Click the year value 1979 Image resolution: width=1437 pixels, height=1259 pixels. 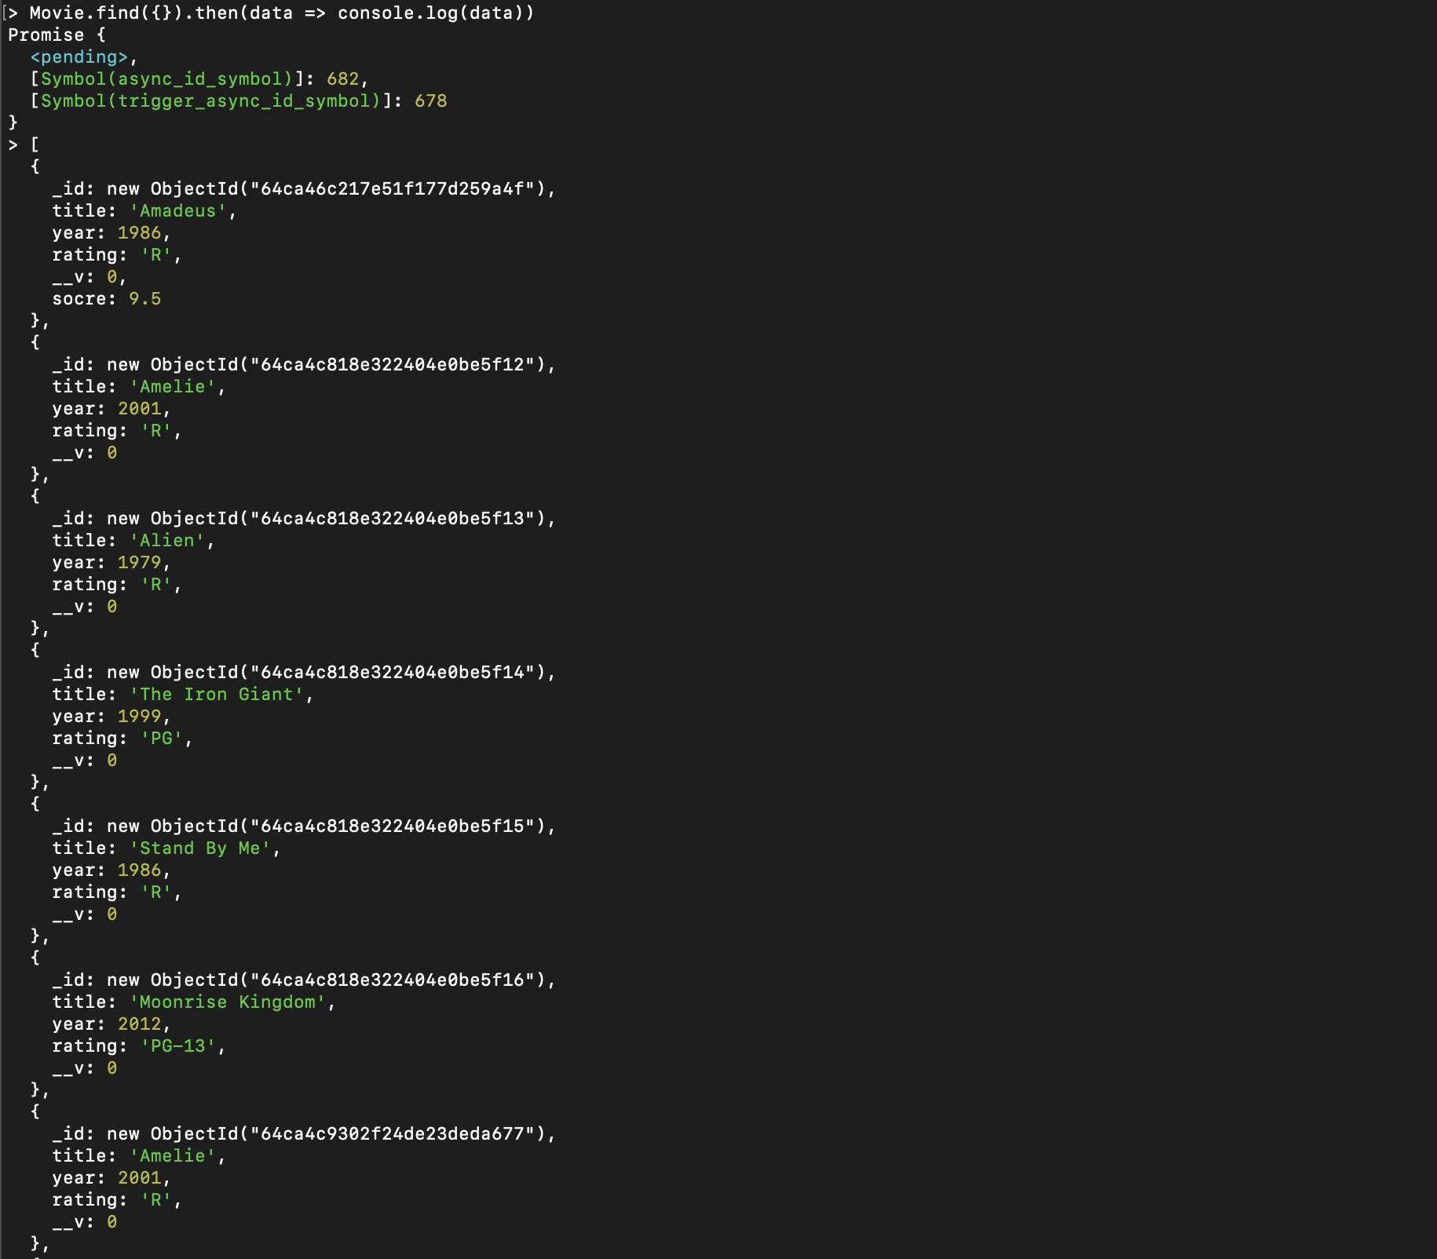pos(139,563)
